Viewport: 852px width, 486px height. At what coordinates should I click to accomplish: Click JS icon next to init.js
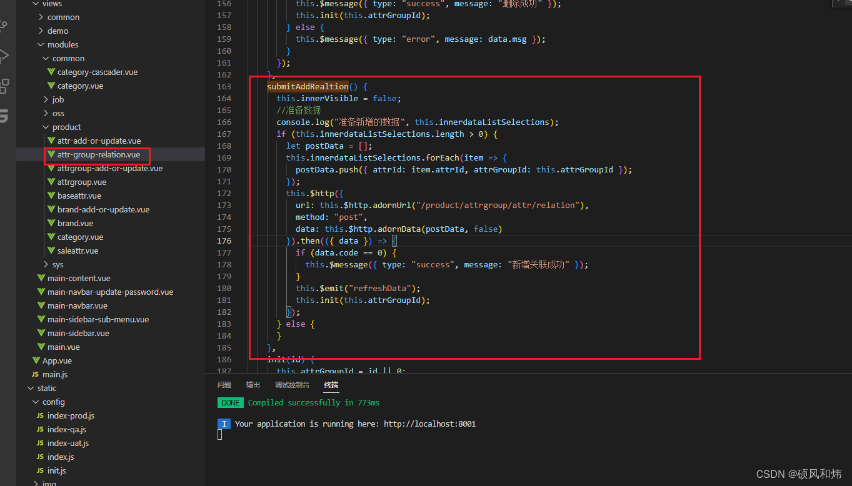tap(41, 471)
